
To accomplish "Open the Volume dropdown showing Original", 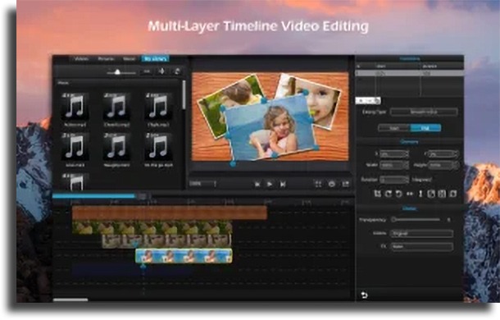I will 421,234.
